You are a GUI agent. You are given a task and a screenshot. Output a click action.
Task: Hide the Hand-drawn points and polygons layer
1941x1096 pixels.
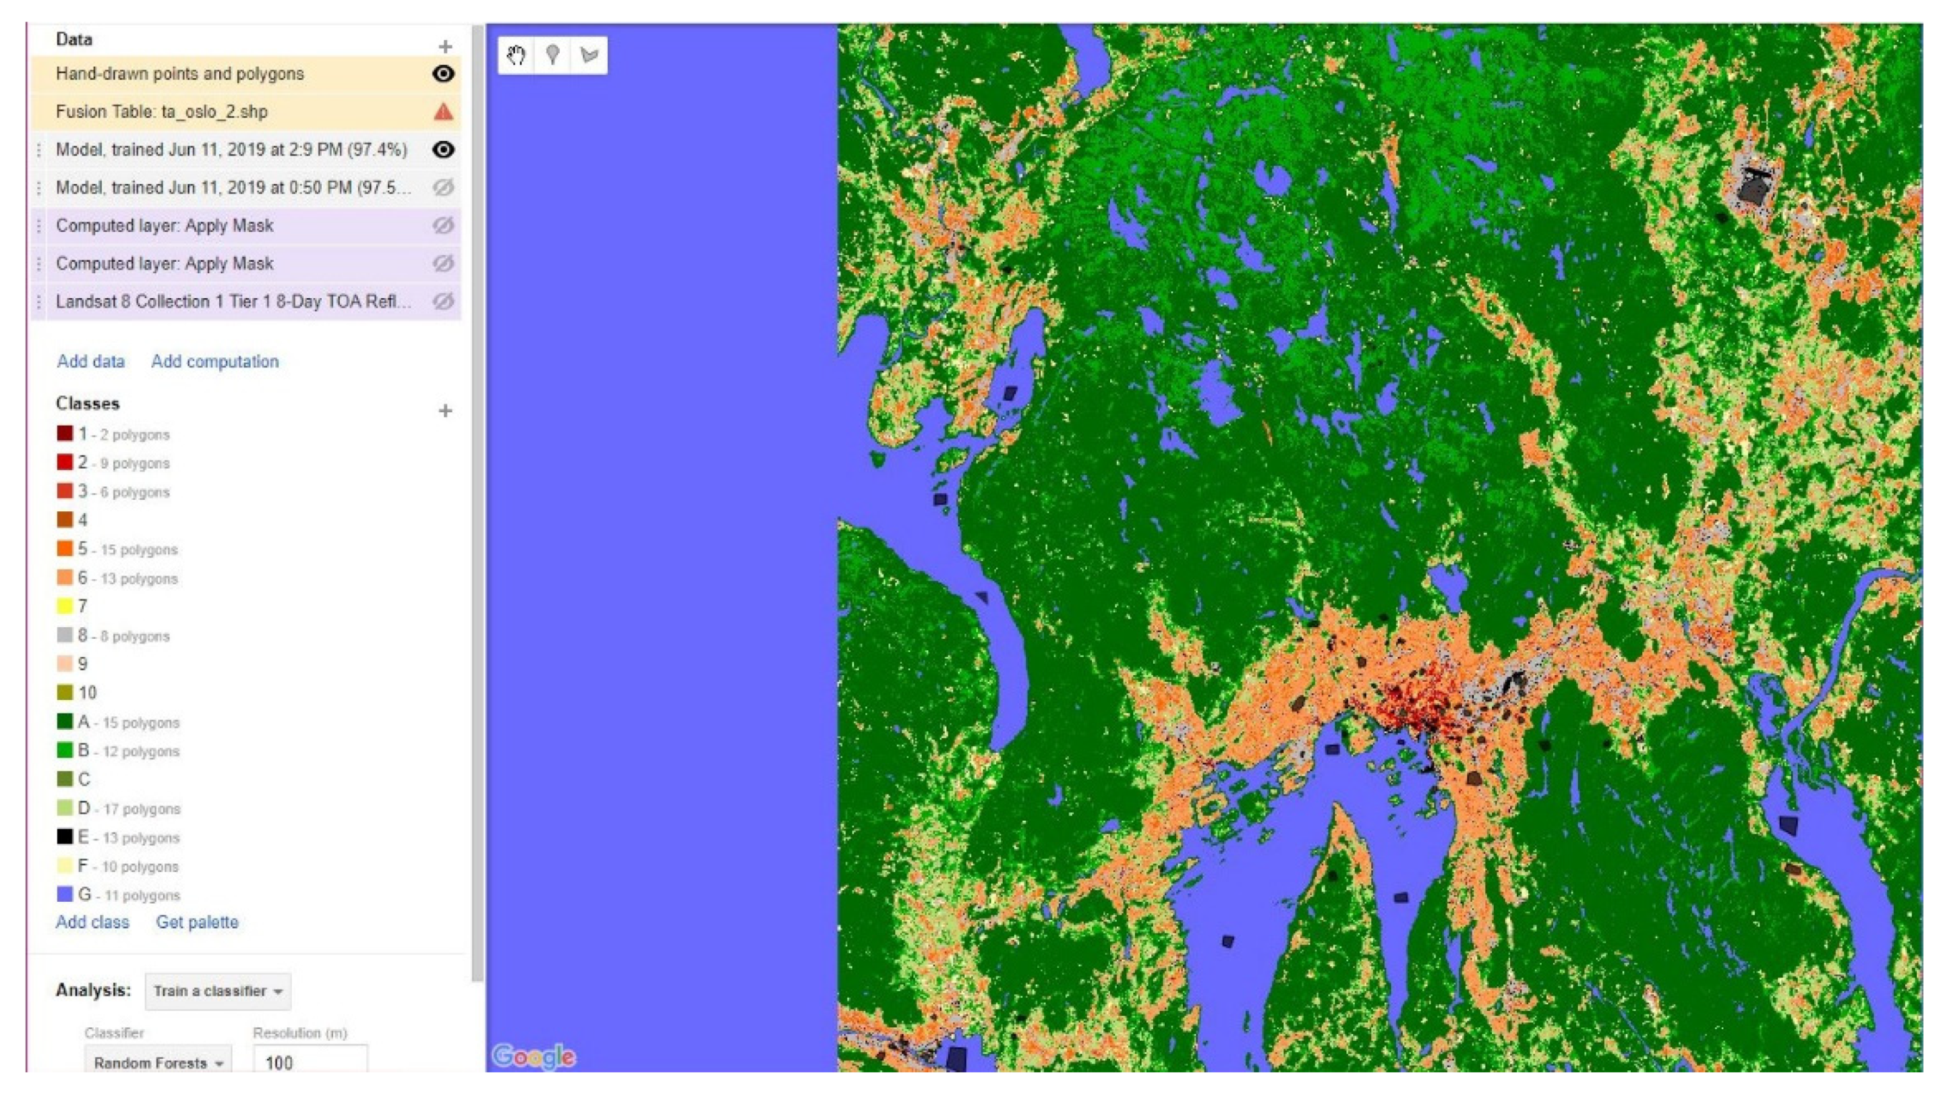tap(443, 74)
